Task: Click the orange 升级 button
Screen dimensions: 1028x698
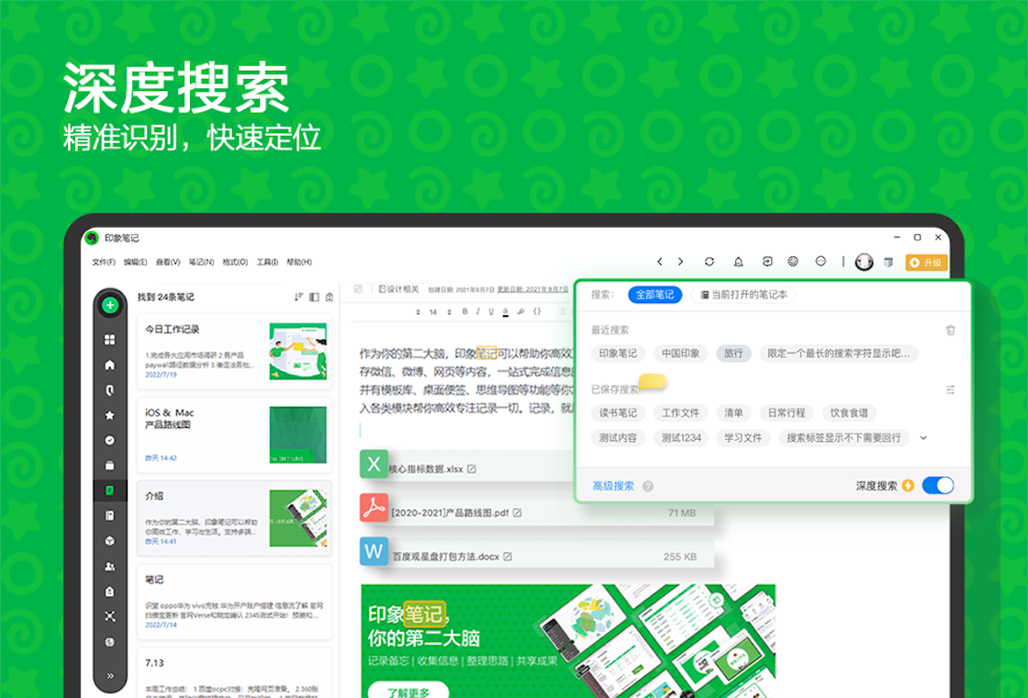Action: point(927,262)
